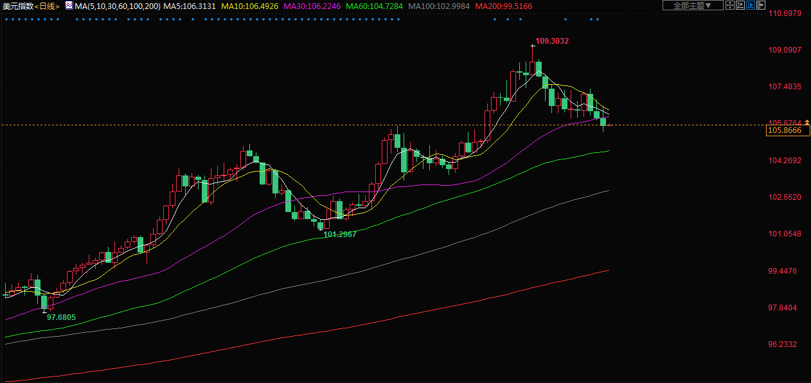The image size is (811, 383).
Task: Click the rightmost panel-arrow icon in the top-right
Action: tap(761, 5)
